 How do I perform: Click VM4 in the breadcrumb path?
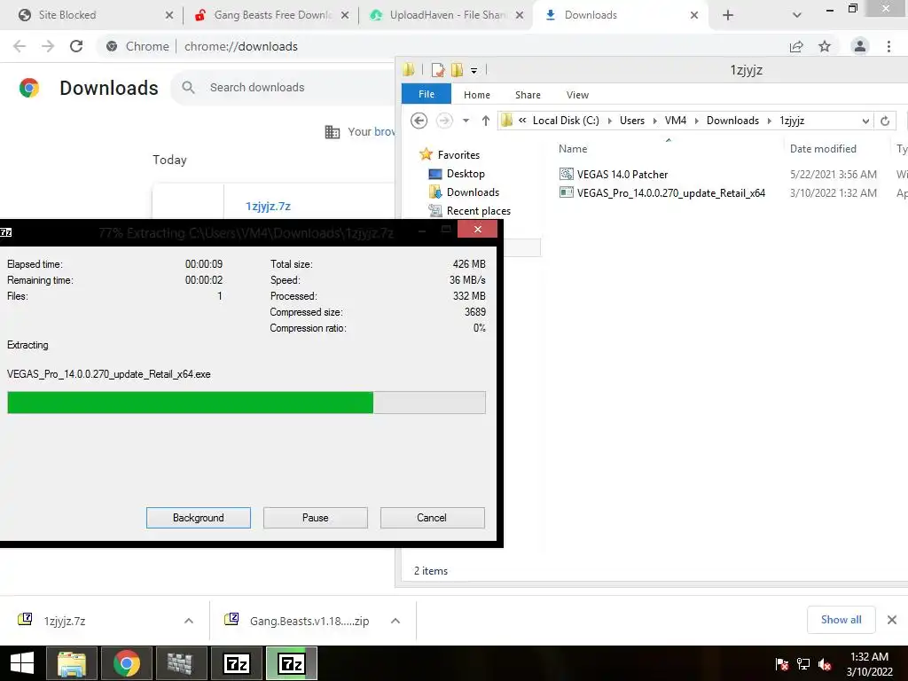[x=675, y=121]
